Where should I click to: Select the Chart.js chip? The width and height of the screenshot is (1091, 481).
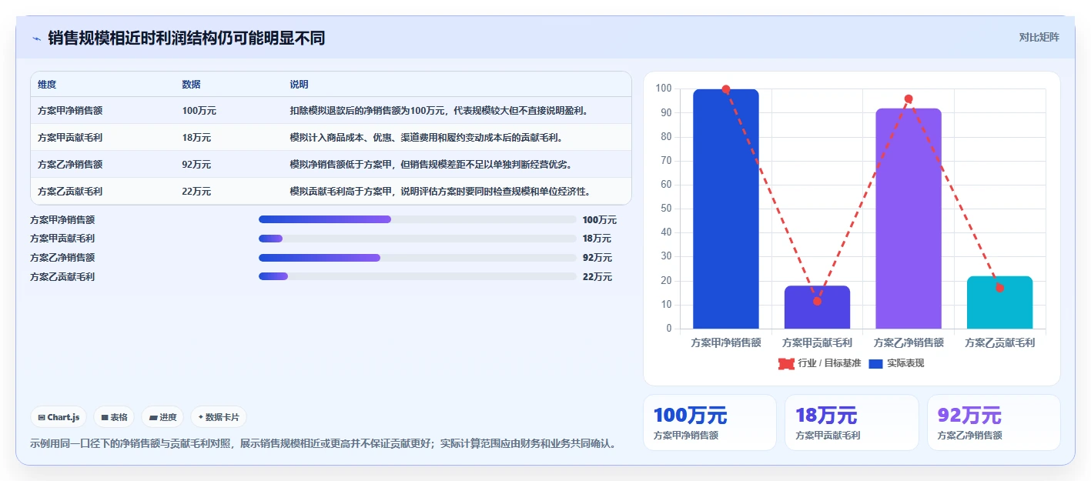59,417
